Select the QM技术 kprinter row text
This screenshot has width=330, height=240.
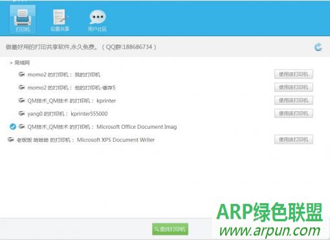point(72,101)
